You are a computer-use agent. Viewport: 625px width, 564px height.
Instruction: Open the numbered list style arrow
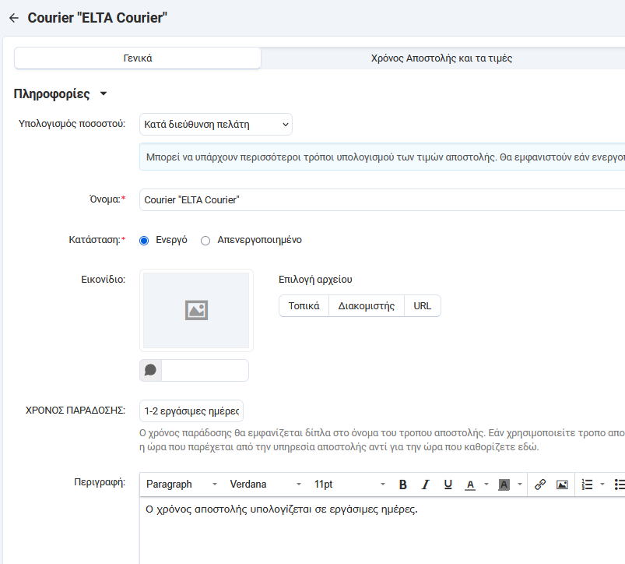tap(602, 485)
